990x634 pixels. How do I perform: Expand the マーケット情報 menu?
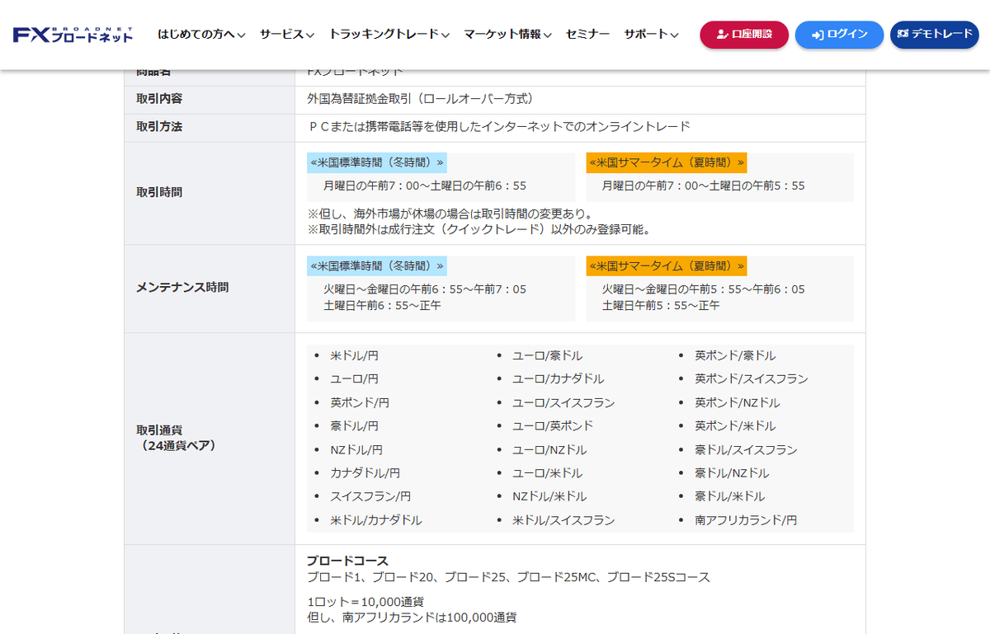507,35
